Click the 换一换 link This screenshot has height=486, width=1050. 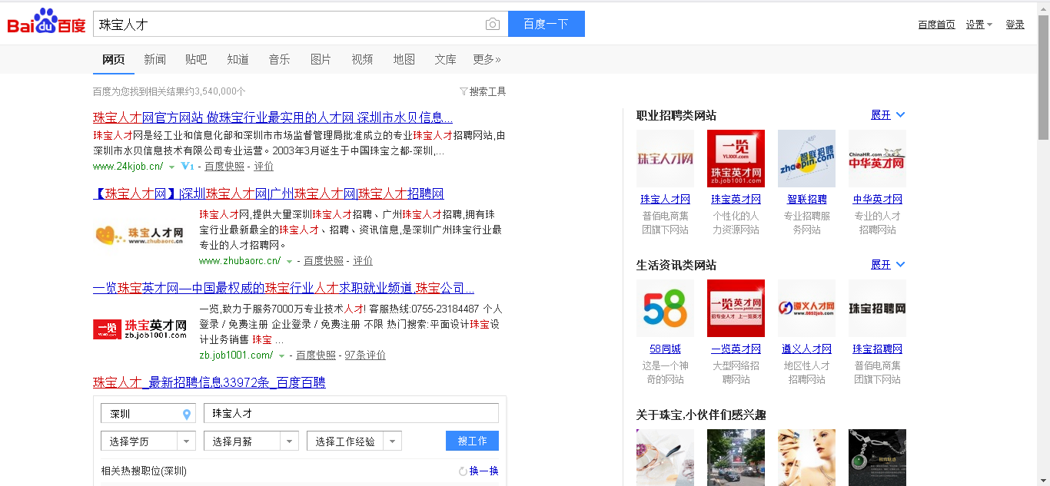point(483,471)
